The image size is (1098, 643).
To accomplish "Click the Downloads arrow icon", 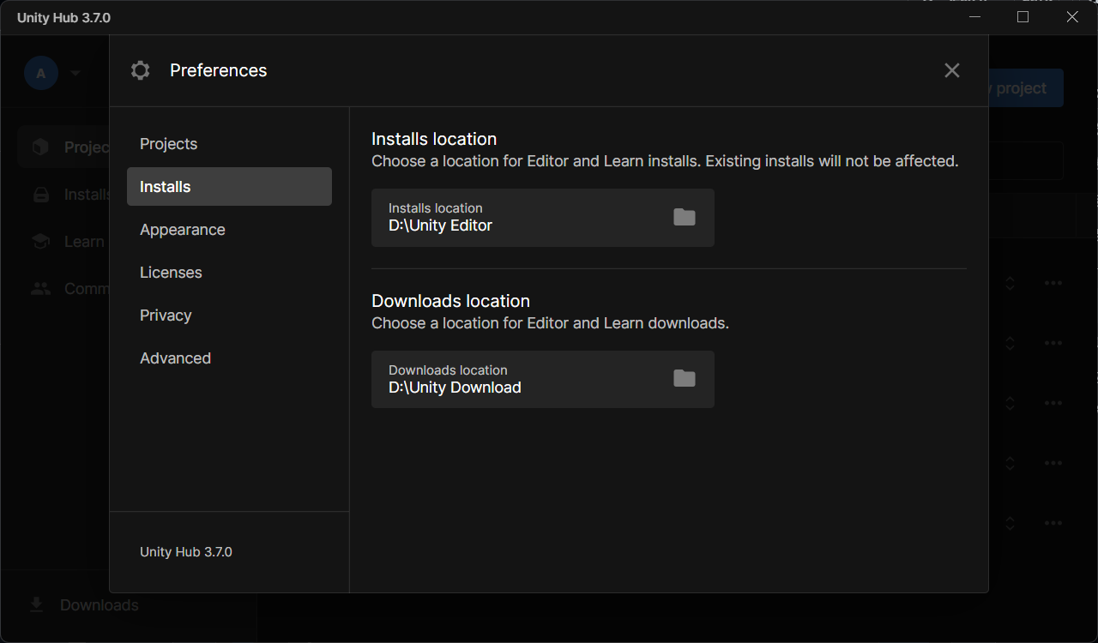I will (x=36, y=605).
